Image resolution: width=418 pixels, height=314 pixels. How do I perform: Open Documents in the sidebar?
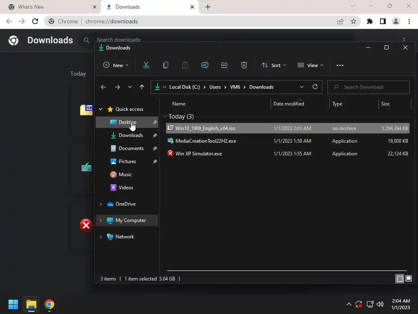pyautogui.click(x=127, y=148)
